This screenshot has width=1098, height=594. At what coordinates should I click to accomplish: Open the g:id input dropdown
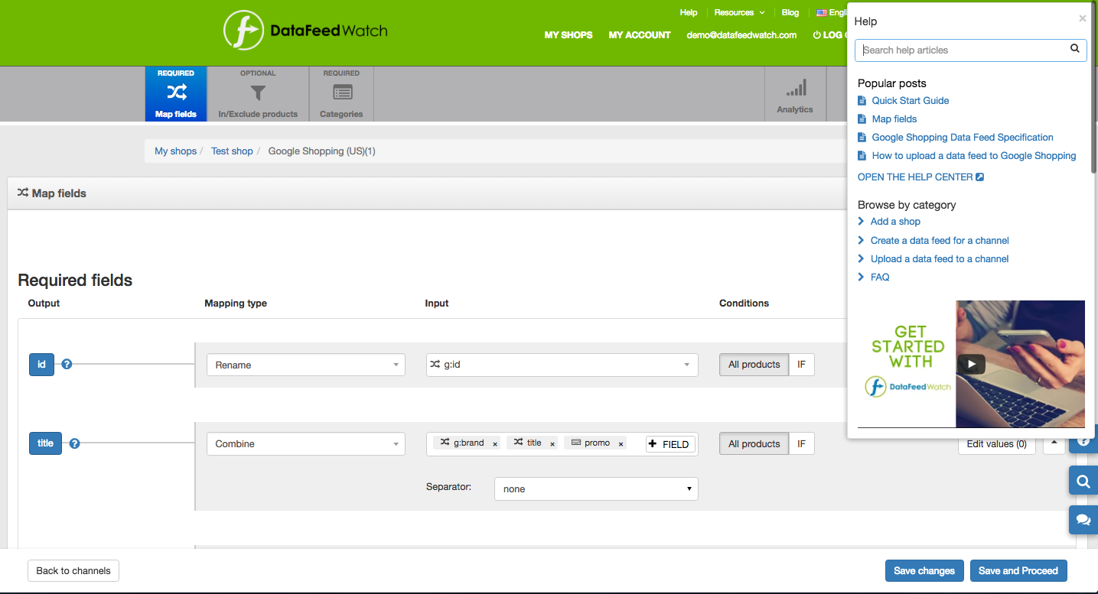(562, 365)
